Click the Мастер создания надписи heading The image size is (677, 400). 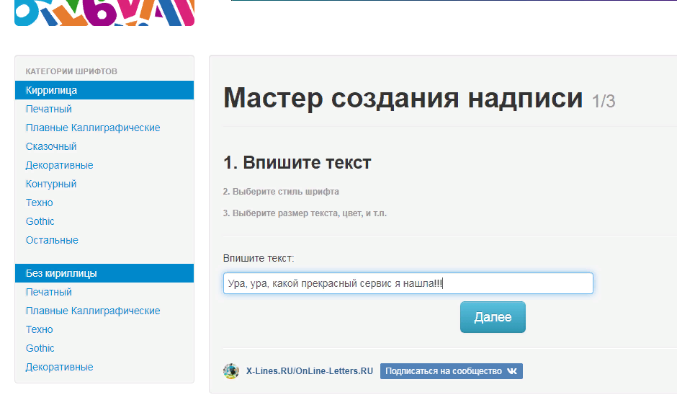coord(403,98)
